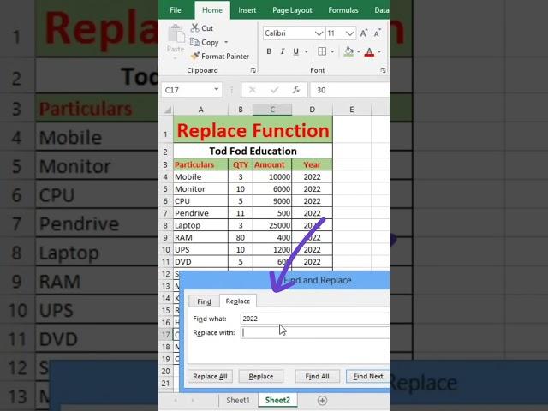This screenshot has width=548, height=411.
Task: Open the Fill Color dropdown arrow
Action: click(x=358, y=52)
